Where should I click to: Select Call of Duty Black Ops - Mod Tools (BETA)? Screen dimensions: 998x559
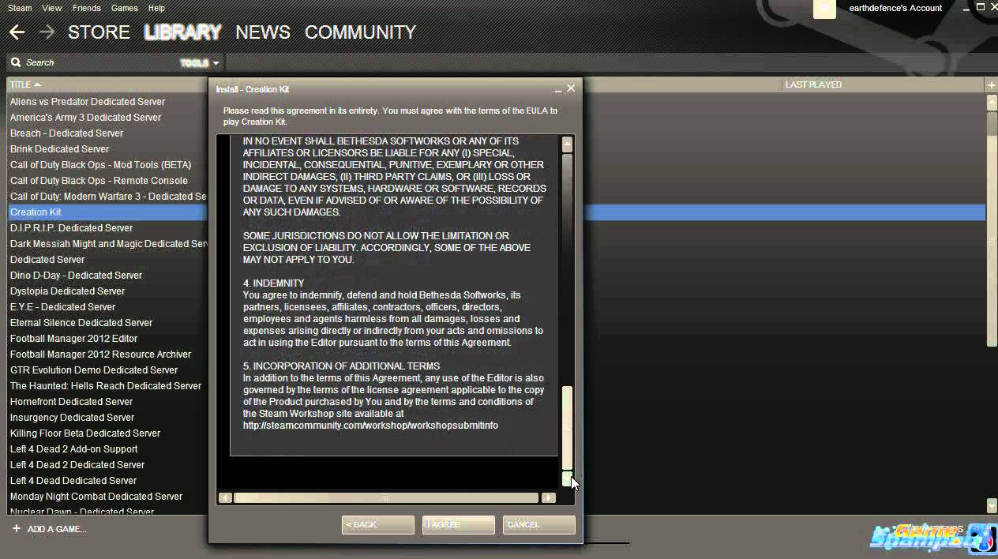(100, 164)
